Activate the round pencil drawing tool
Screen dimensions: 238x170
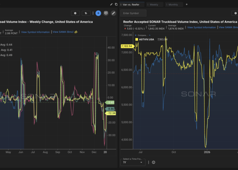coord(113,13)
